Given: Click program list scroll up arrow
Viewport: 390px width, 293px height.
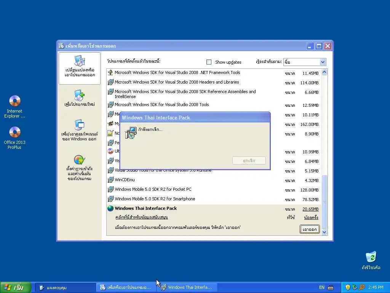Looking at the screenshot, I should 324,72.
